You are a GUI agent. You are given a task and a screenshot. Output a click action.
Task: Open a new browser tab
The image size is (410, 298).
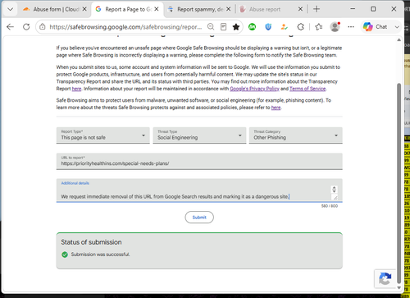[317, 9]
